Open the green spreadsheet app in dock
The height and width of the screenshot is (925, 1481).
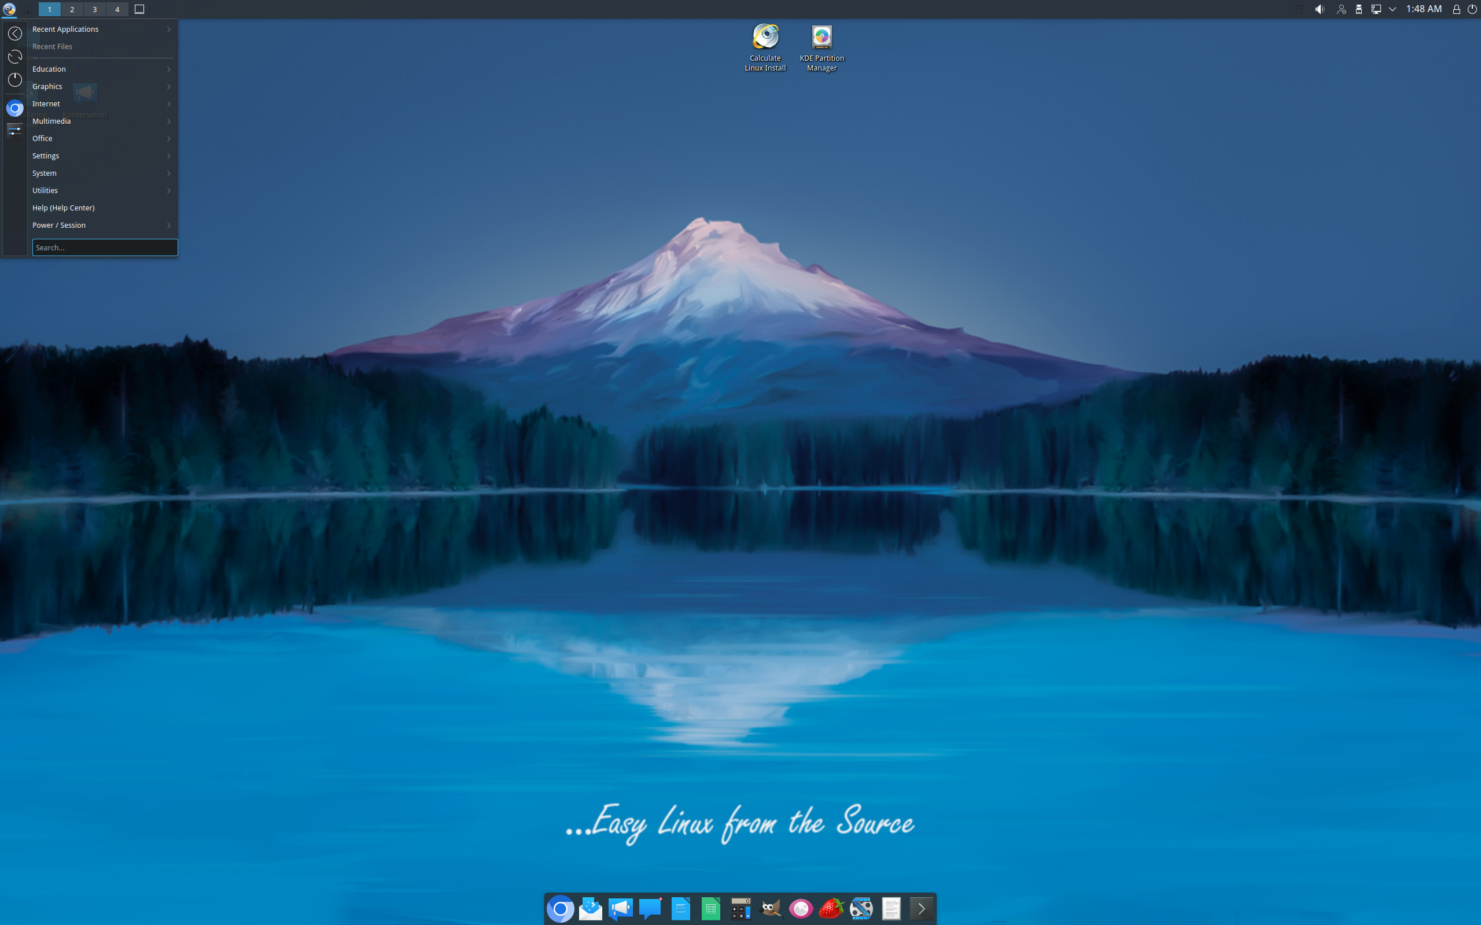[x=710, y=908]
